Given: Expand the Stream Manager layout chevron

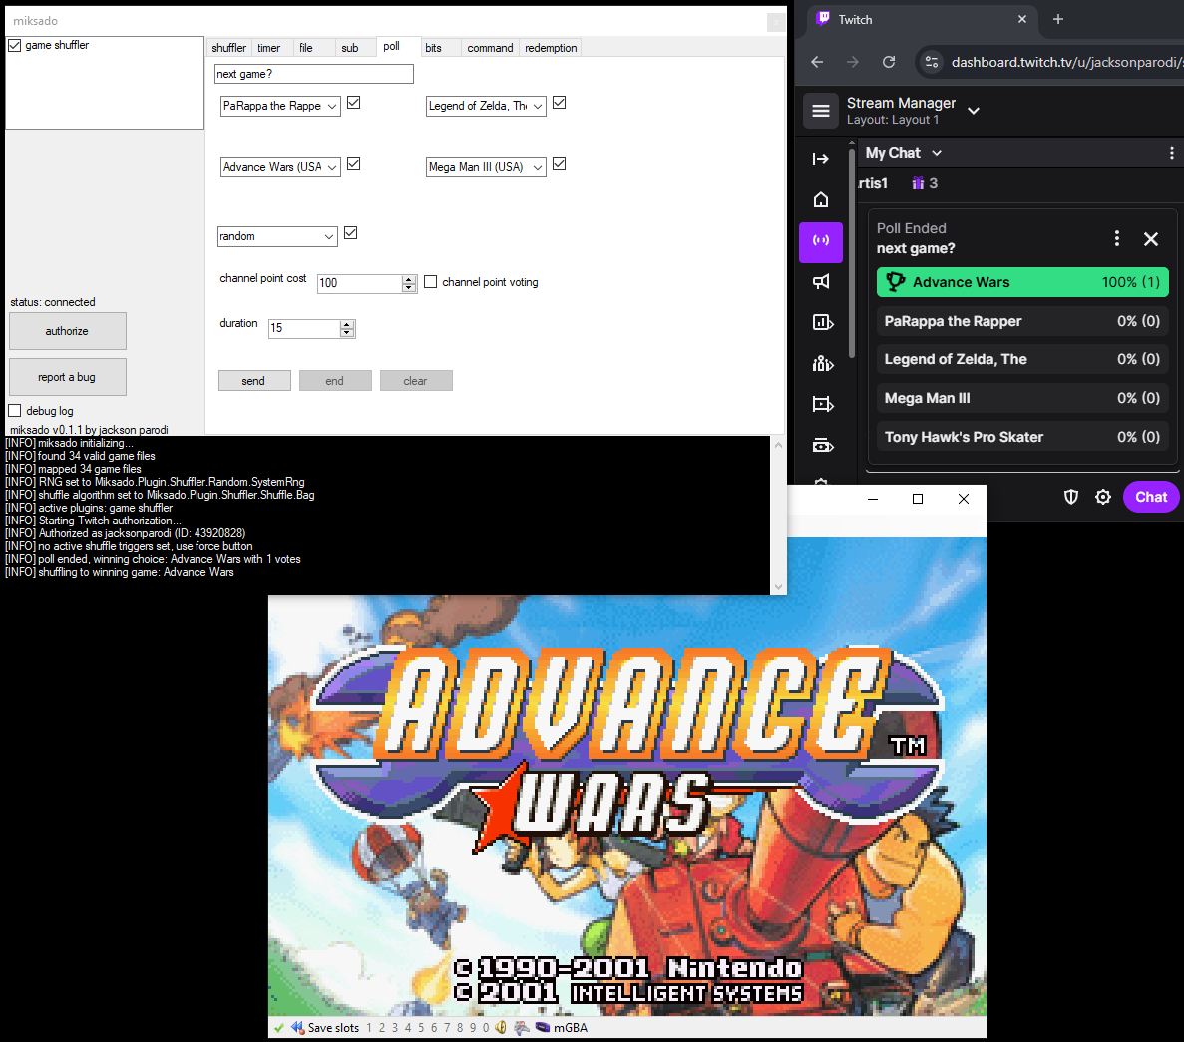Looking at the screenshot, I should [974, 111].
